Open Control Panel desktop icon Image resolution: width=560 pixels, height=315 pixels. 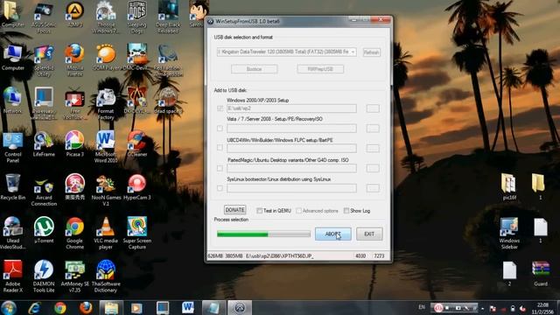click(x=13, y=147)
